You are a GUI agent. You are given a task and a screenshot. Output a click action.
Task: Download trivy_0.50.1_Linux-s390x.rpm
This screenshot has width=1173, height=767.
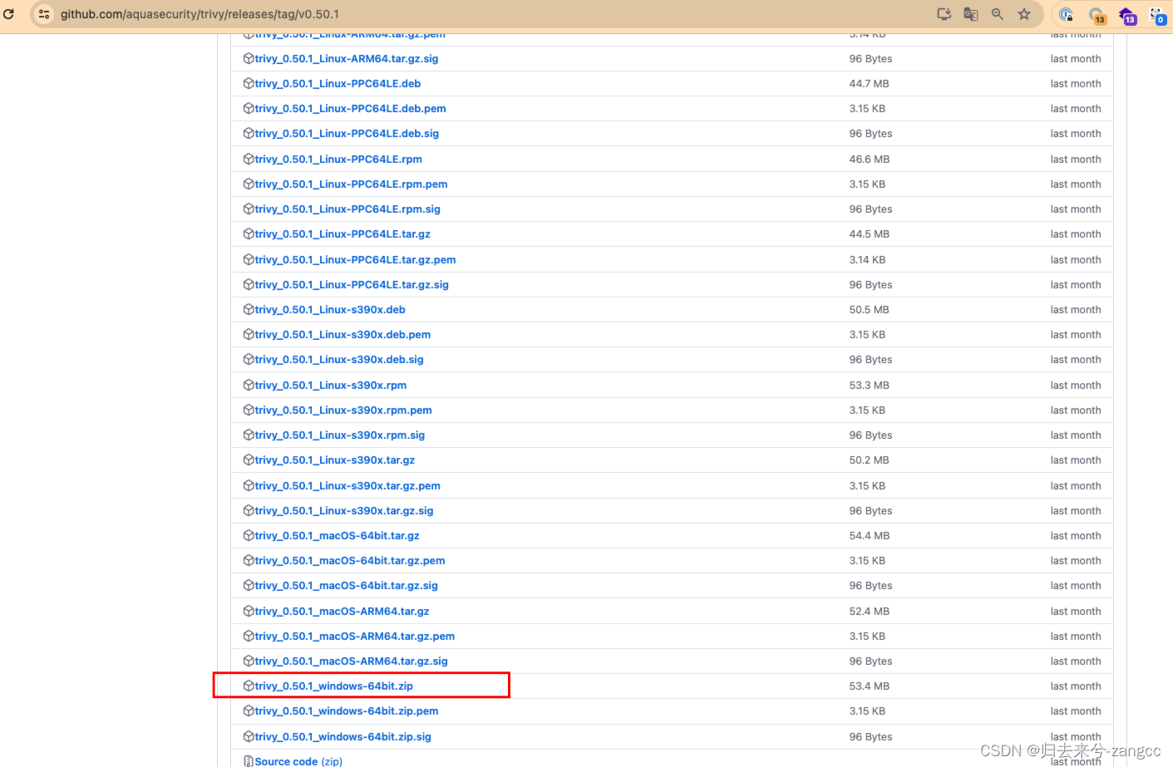[x=331, y=386]
